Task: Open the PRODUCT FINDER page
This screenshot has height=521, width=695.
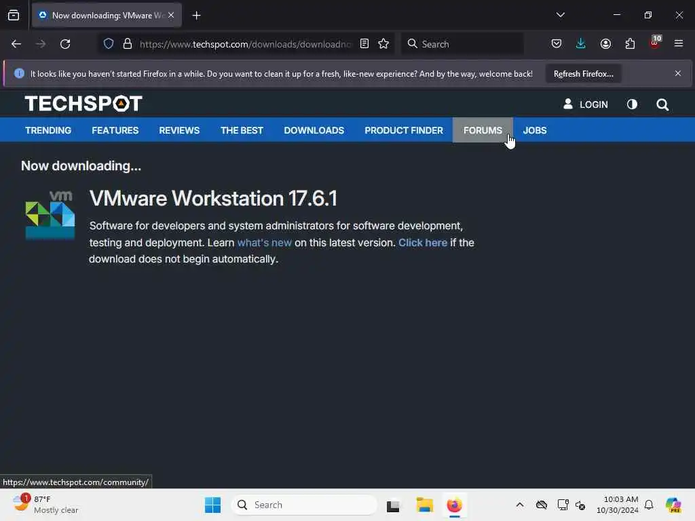Action: pyautogui.click(x=404, y=130)
